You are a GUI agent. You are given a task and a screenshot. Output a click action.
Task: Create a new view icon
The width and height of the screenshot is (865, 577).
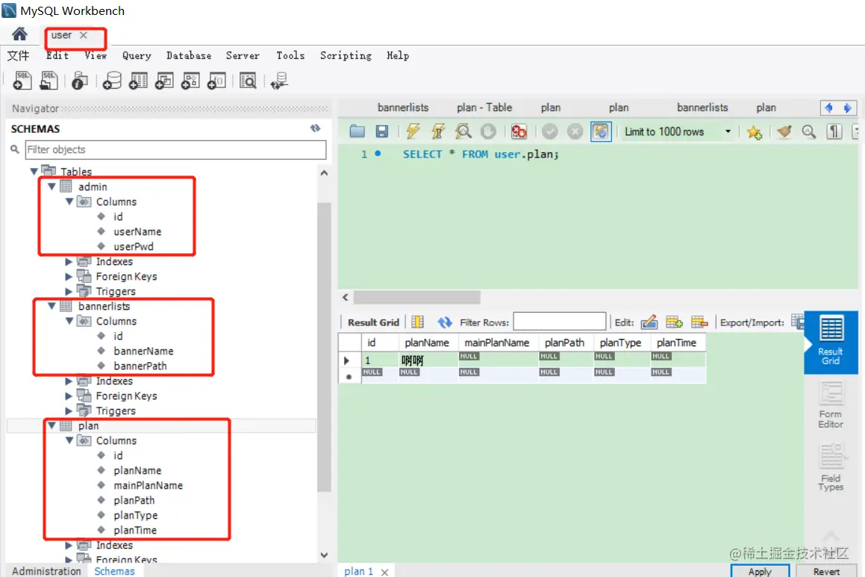(164, 81)
